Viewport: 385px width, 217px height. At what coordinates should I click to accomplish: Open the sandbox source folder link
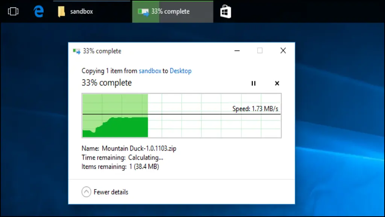click(x=150, y=71)
